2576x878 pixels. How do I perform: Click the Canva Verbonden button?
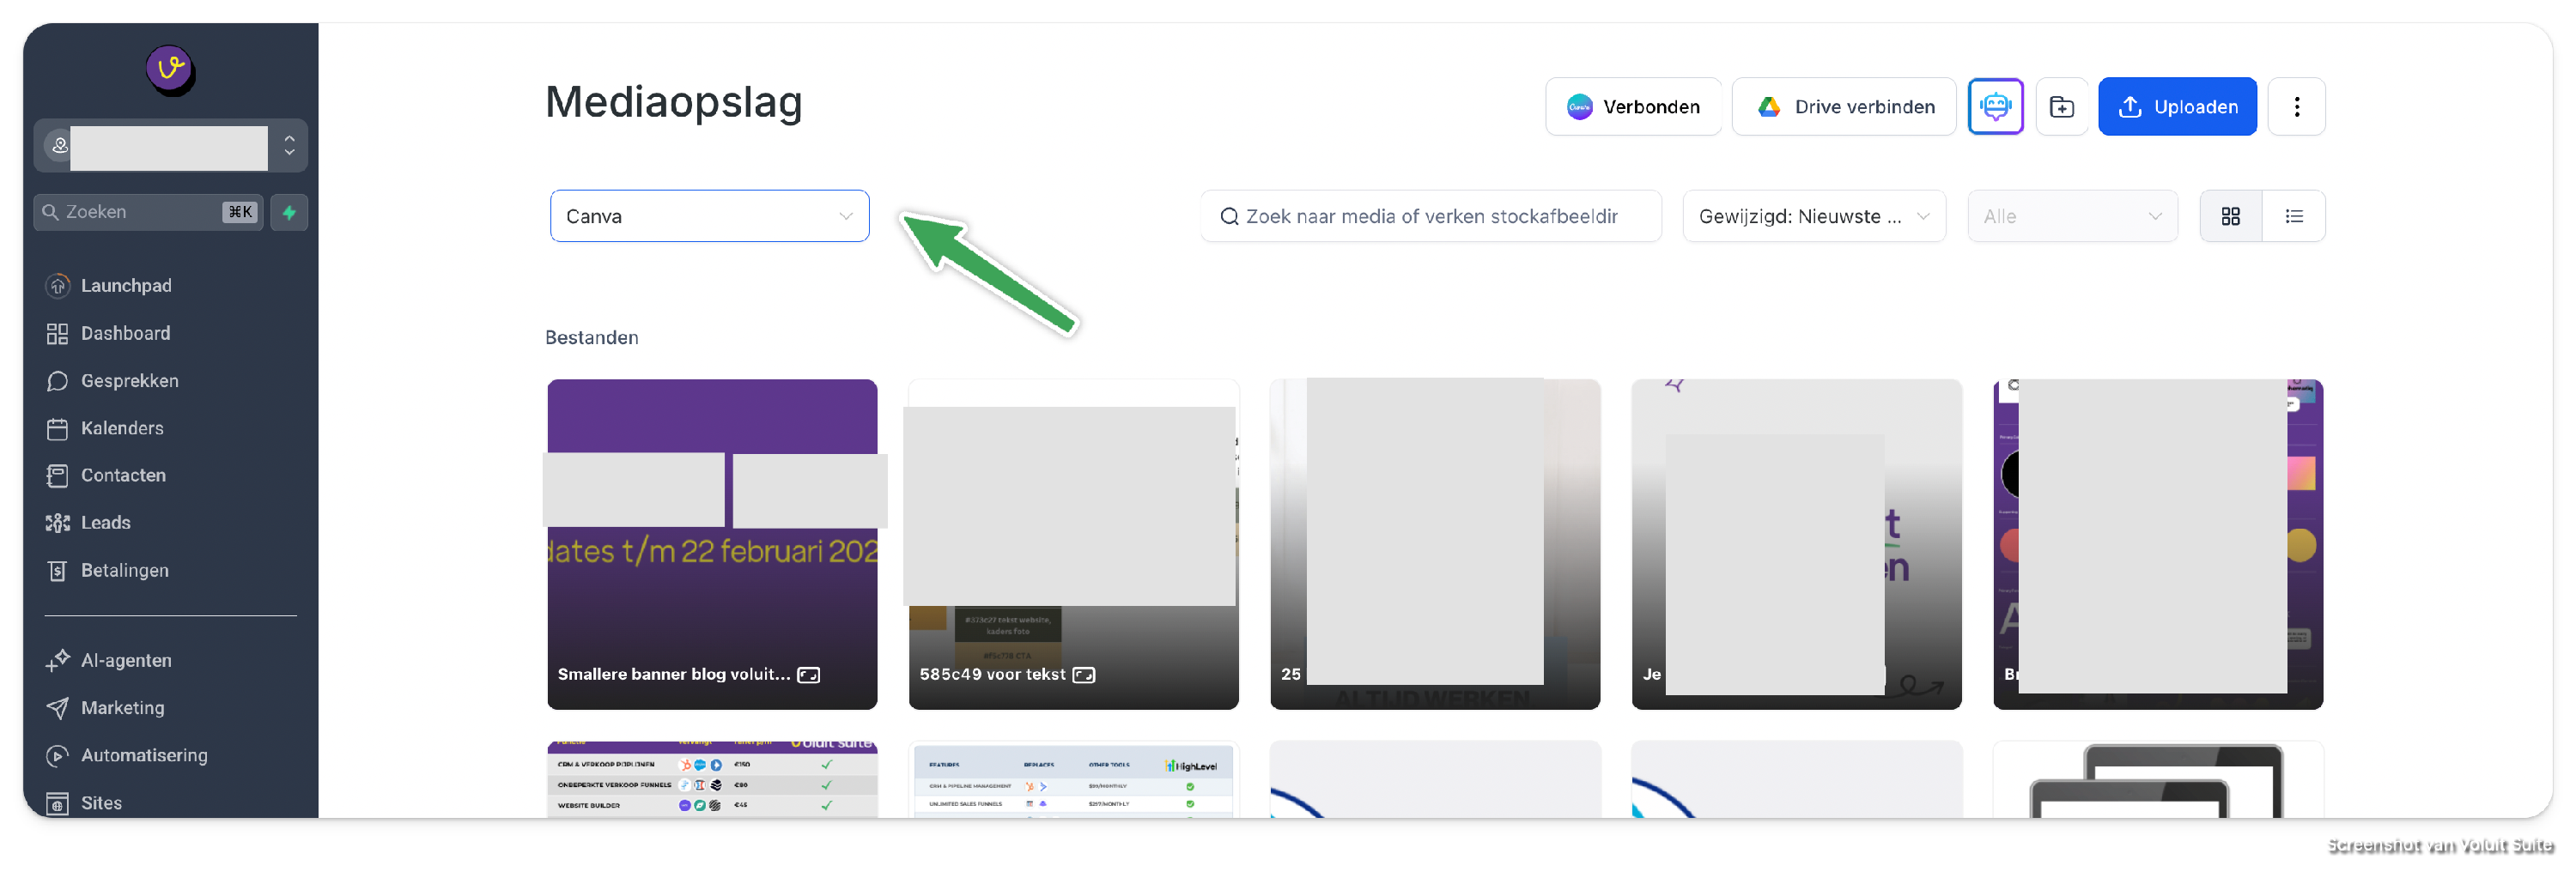coord(1633,107)
